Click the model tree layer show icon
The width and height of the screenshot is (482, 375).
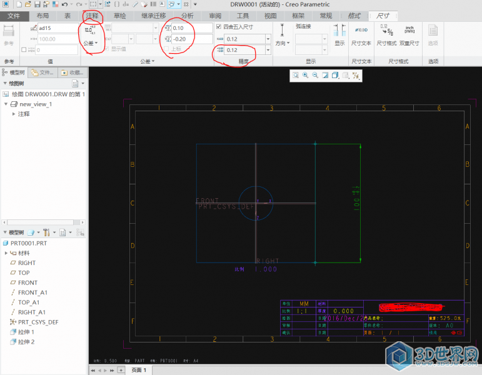click(31, 232)
